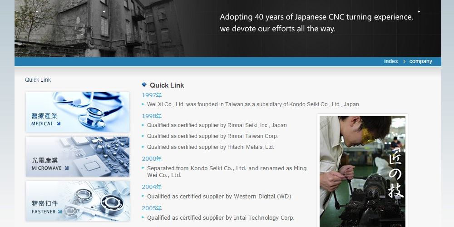The height and width of the screenshot is (227, 454).
Task: Click the bullet arrow before Hitachi Metals entry
Action: [x=143, y=147]
